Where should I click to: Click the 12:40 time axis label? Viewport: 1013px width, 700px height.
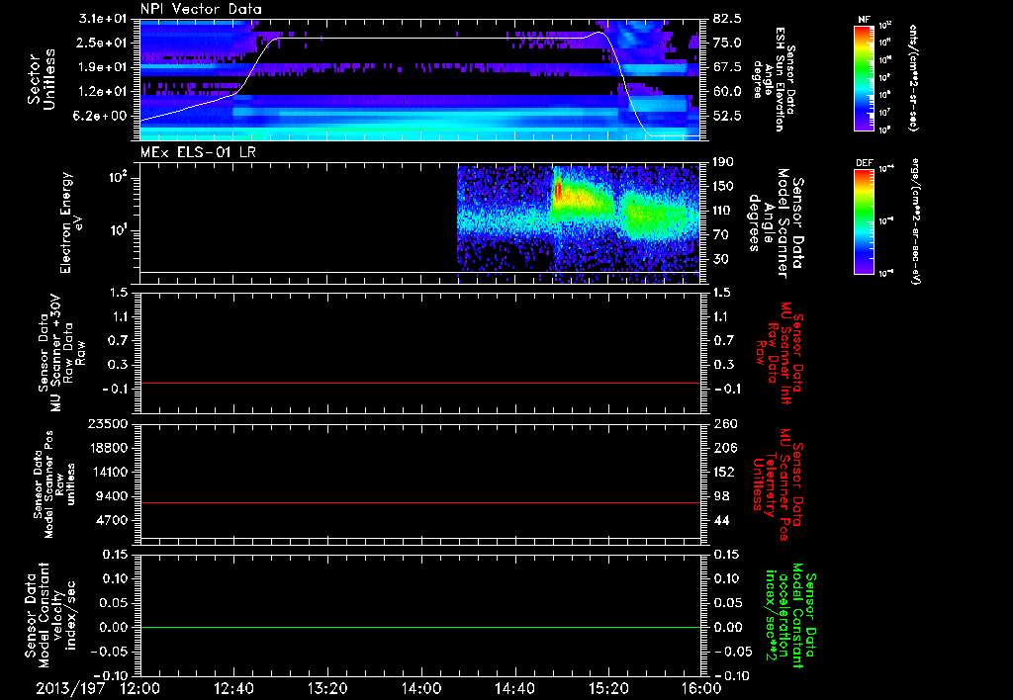tap(233, 688)
